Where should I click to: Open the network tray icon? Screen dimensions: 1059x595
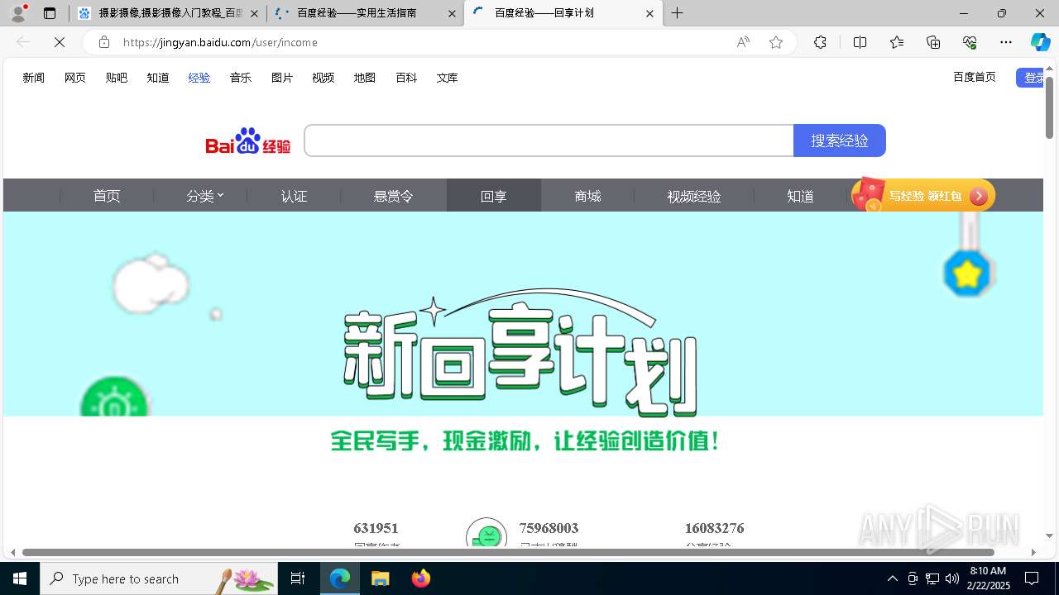tap(932, 578)
